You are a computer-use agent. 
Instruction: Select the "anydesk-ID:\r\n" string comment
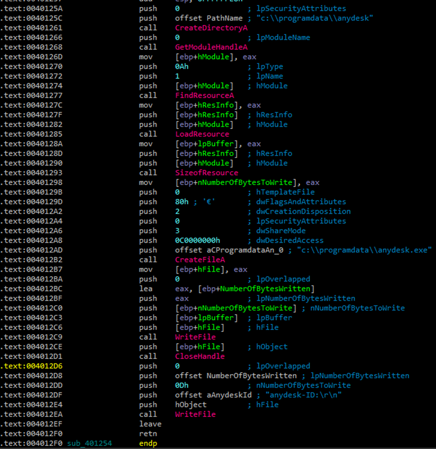(304, 395)
